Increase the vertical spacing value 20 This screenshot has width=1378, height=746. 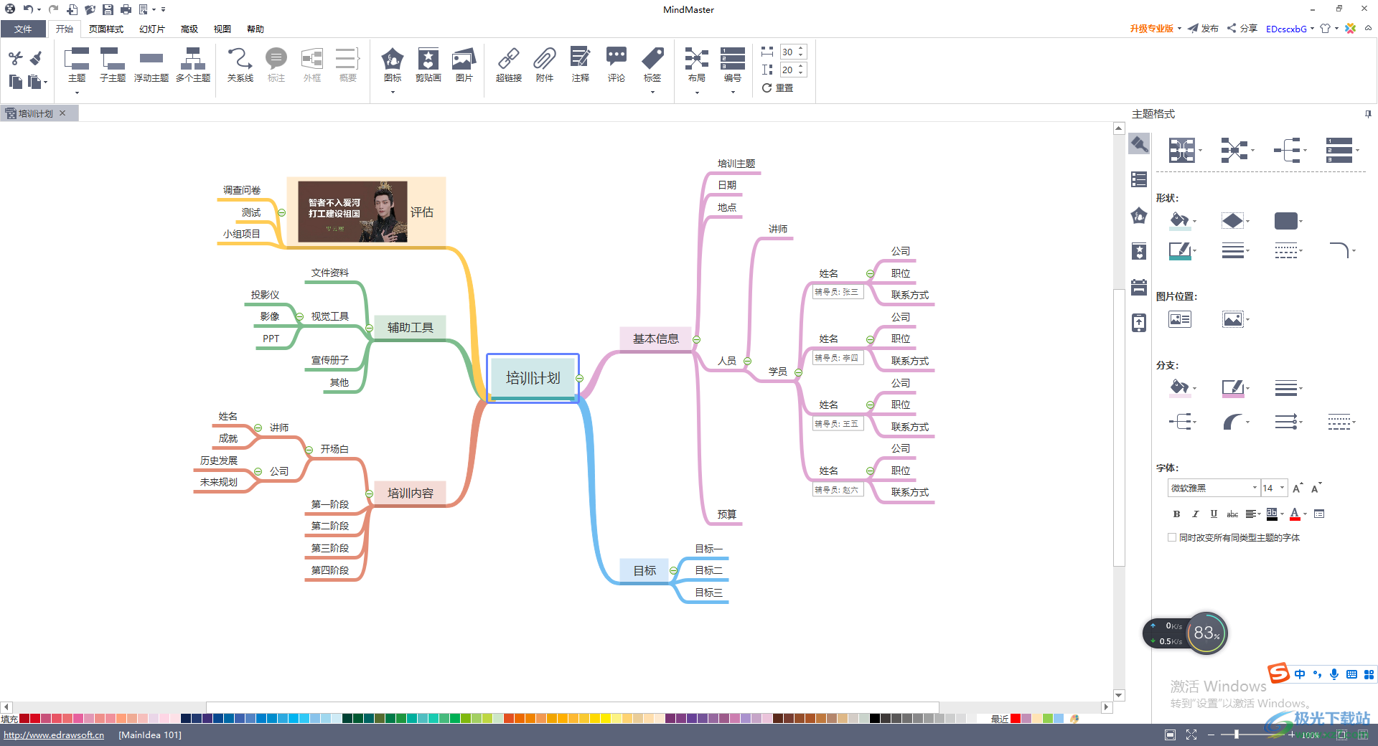(x=801, y=66)
